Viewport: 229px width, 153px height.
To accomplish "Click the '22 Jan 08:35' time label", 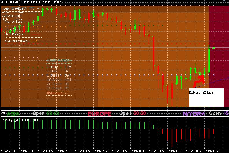I will pyautogui.click(x=27, y=151).
